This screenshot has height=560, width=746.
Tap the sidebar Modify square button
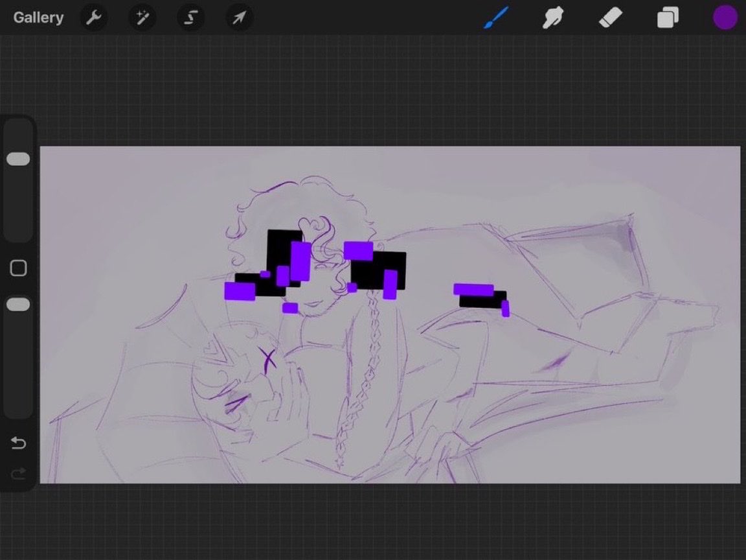point(18,268)
